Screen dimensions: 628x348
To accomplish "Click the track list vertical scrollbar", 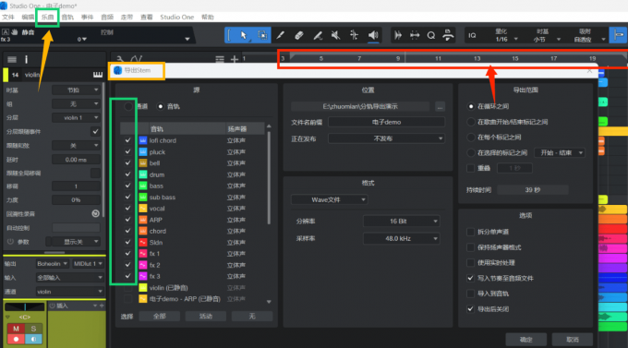I will [269, 178].
